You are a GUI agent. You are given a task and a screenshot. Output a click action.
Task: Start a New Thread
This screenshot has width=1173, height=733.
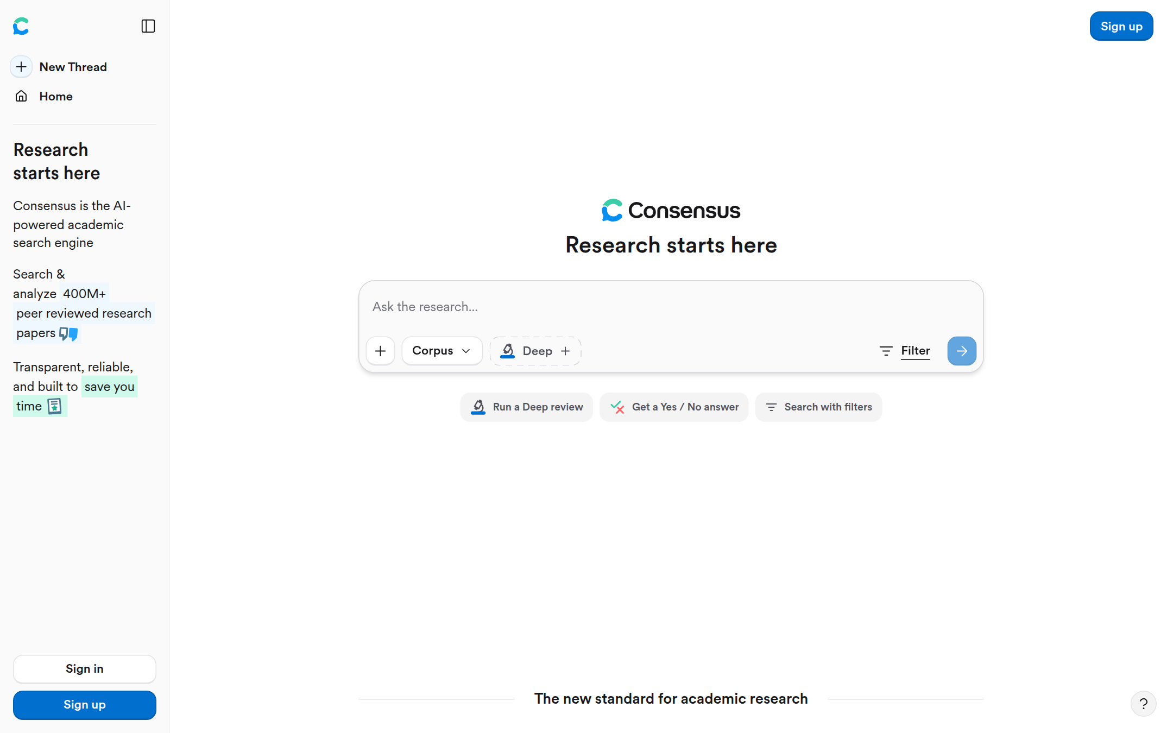coord(59,67)
